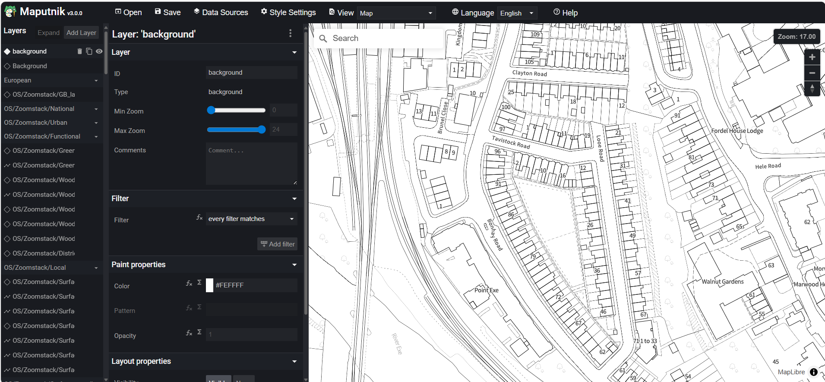Screen dimensions: 825x382
Task: Open Color function expression editor icon
Action: 189,283
